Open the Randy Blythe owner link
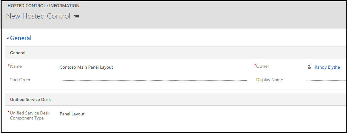Image resolution: width=347 pixels, height=133 pixels. click(x=327, y=67)
